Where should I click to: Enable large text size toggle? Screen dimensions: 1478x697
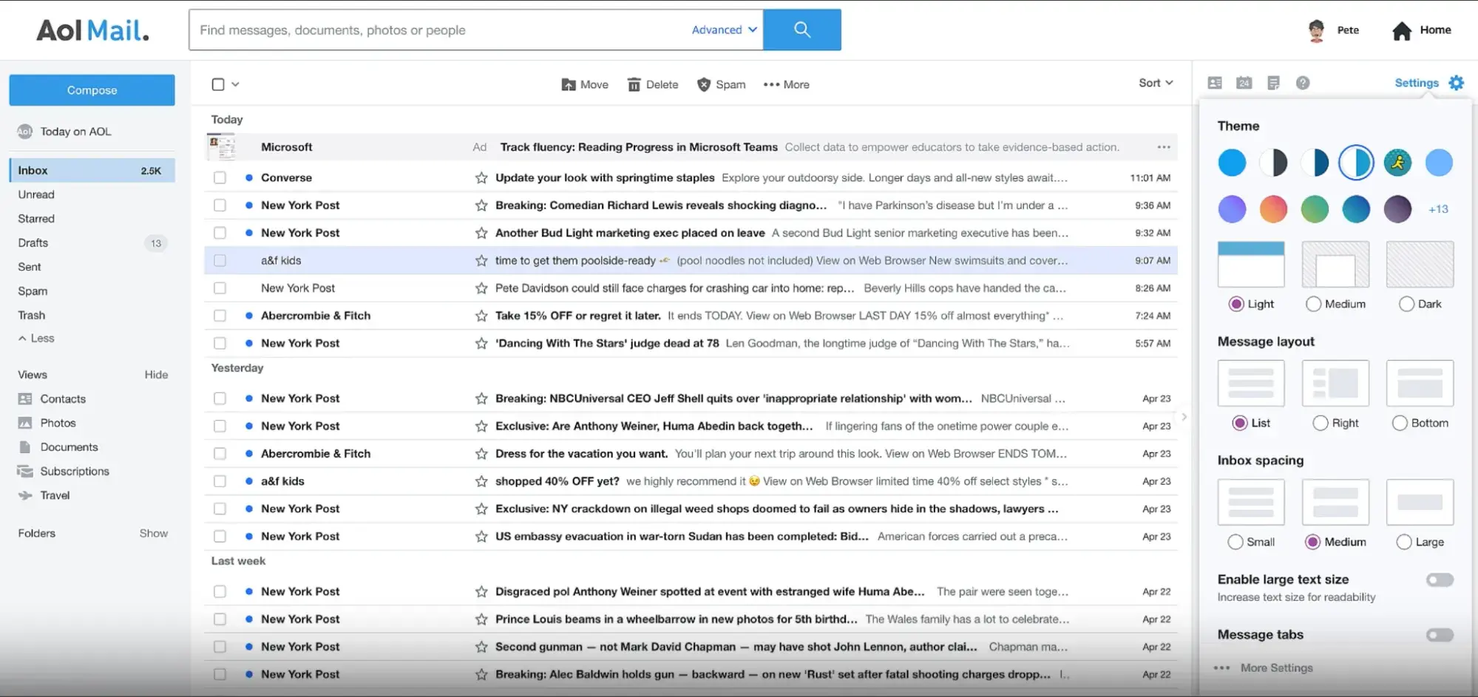1440,580
